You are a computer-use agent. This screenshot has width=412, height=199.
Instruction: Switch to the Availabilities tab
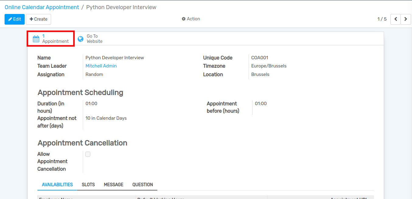click(57, 185)
